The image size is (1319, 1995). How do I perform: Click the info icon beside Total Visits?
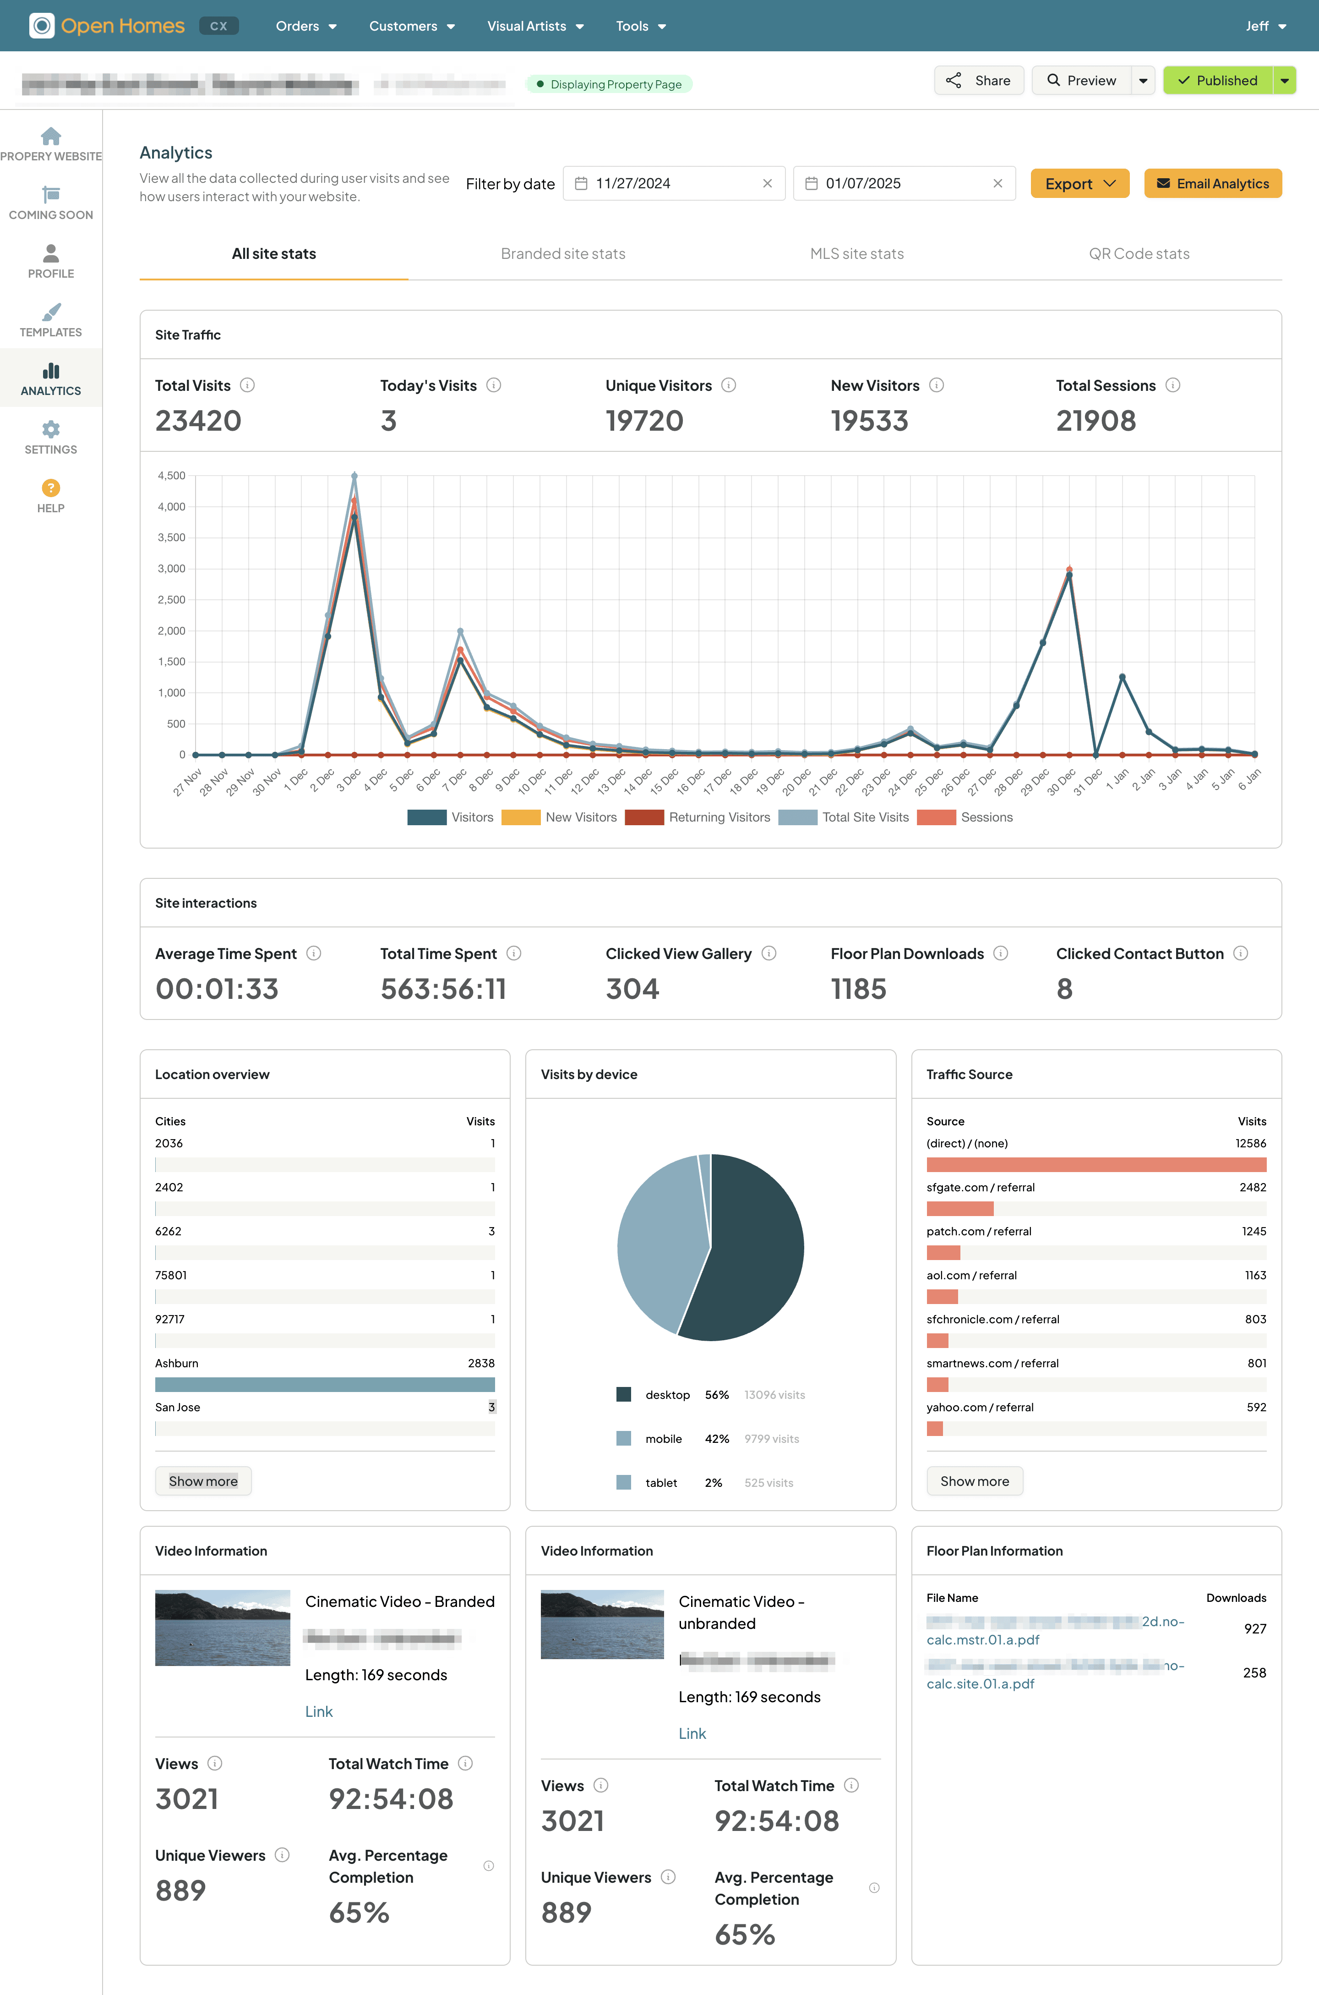pos(247,385)
